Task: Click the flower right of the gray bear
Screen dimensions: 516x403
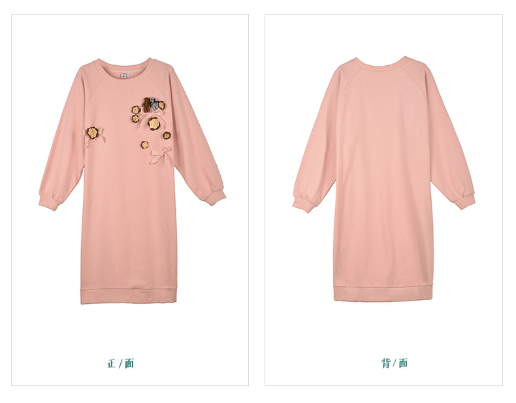Action: click(161, 106)
